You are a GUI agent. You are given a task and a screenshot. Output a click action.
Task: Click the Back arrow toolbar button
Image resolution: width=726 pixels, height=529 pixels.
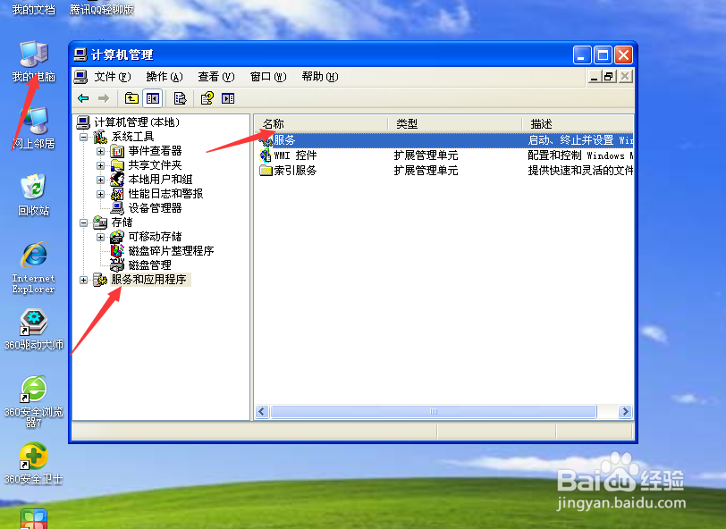tap(83, 98)
